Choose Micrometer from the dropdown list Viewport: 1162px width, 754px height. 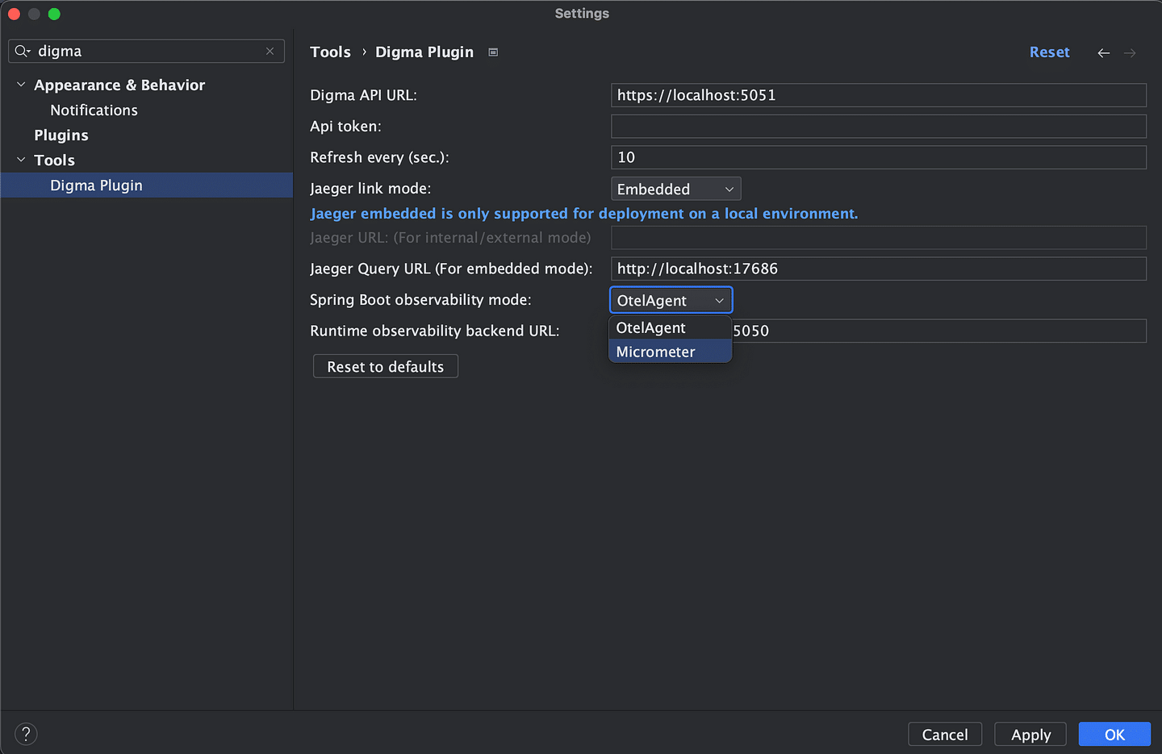click(x=670, y=352)
